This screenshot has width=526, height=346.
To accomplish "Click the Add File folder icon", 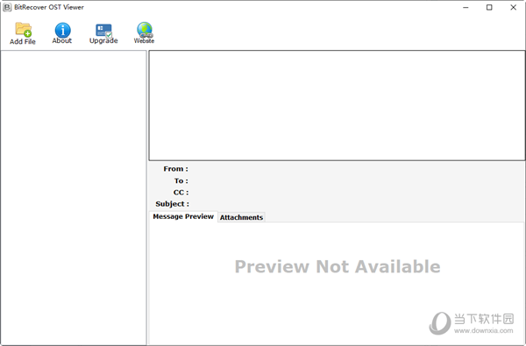I will coord(24,30).
